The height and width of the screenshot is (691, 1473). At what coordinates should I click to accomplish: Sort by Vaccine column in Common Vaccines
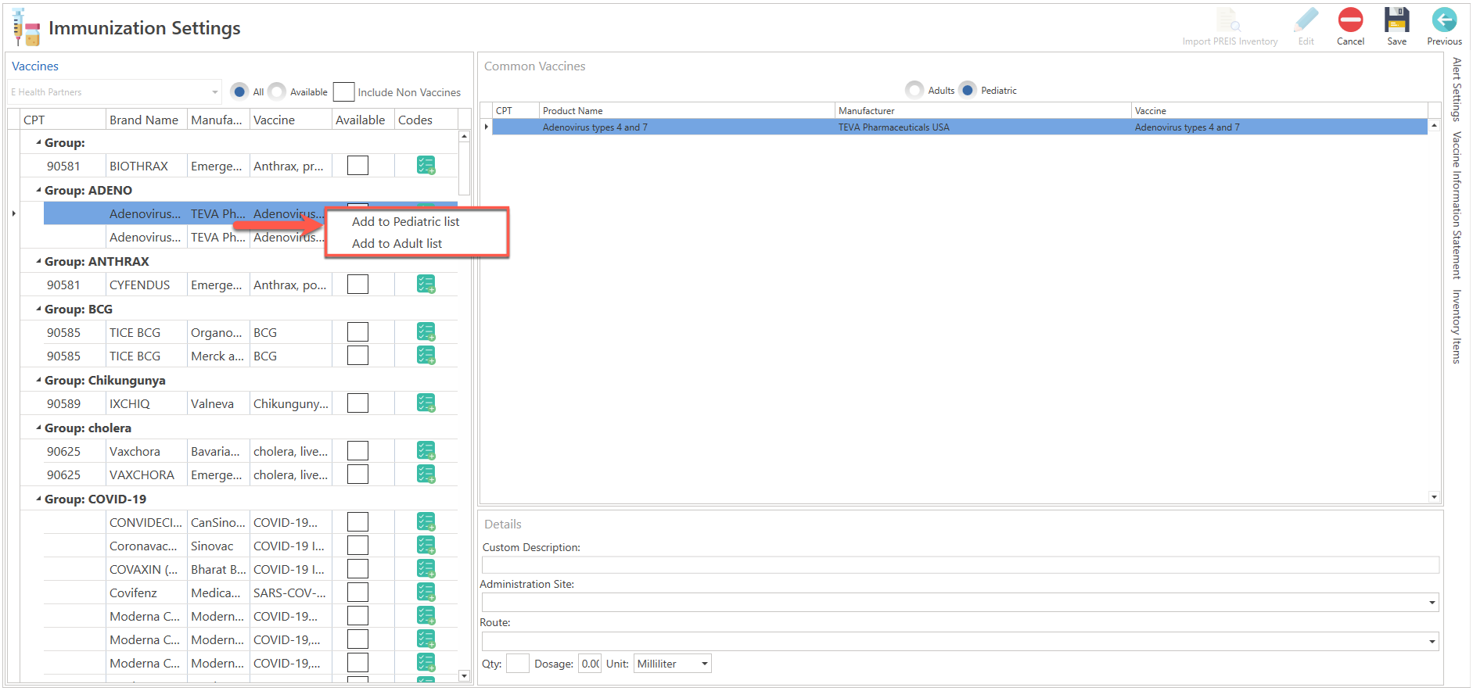coord(1279,111)
